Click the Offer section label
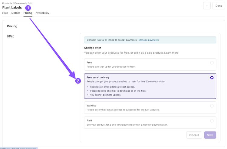 pos(10,36)
